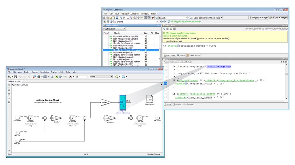Click the Project Manager button
Viewport: 295px width, 165px height.
click(x=259, y=18)
